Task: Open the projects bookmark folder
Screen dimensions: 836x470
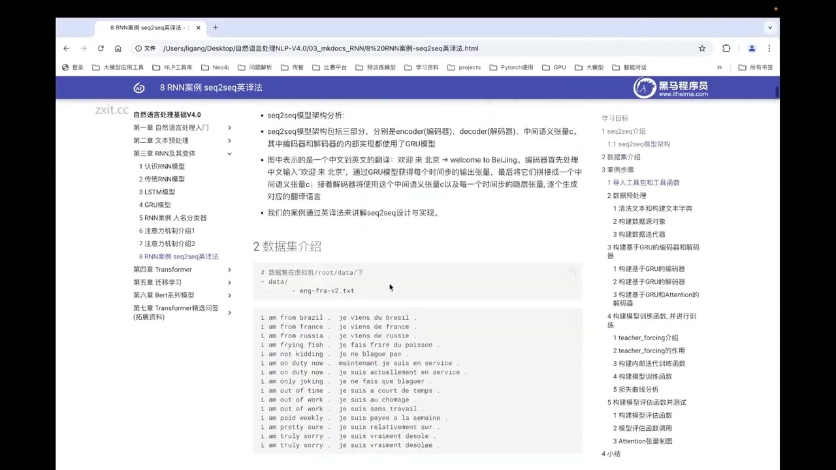Action: tap(464, 67)
